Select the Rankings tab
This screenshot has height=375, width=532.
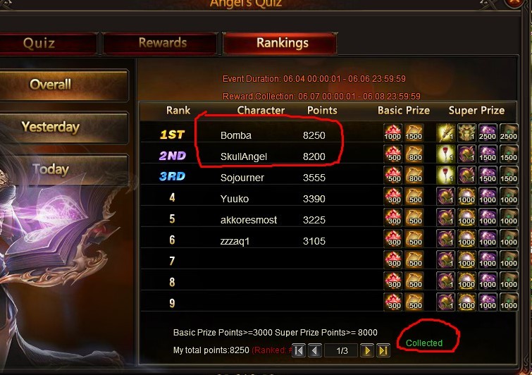point(280,43)
